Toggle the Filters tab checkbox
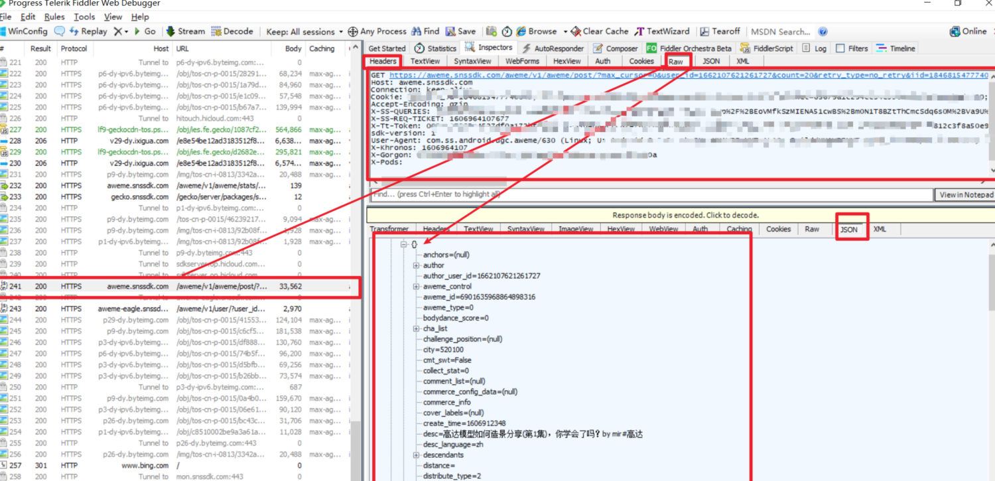 point(840,48)
